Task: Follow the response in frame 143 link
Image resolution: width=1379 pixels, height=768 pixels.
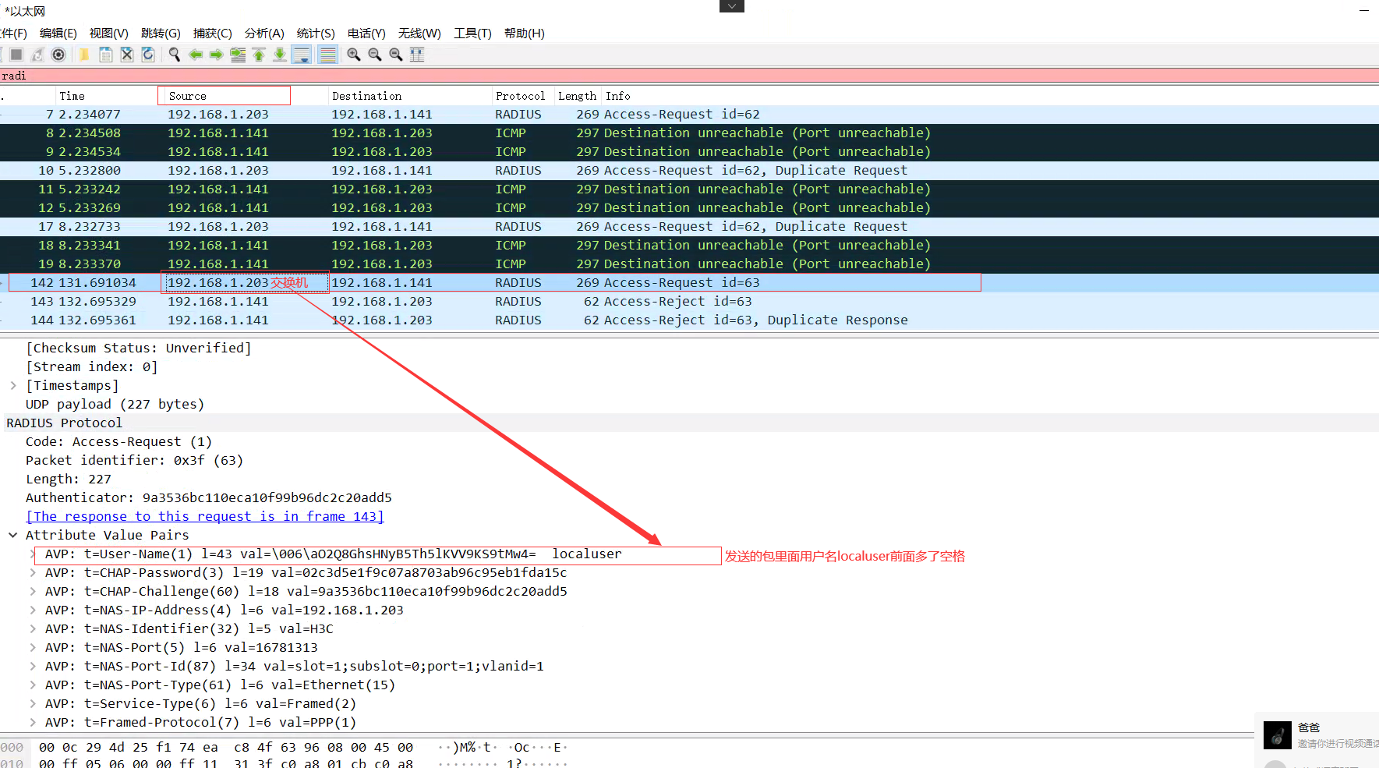Action: coord(204,516)
